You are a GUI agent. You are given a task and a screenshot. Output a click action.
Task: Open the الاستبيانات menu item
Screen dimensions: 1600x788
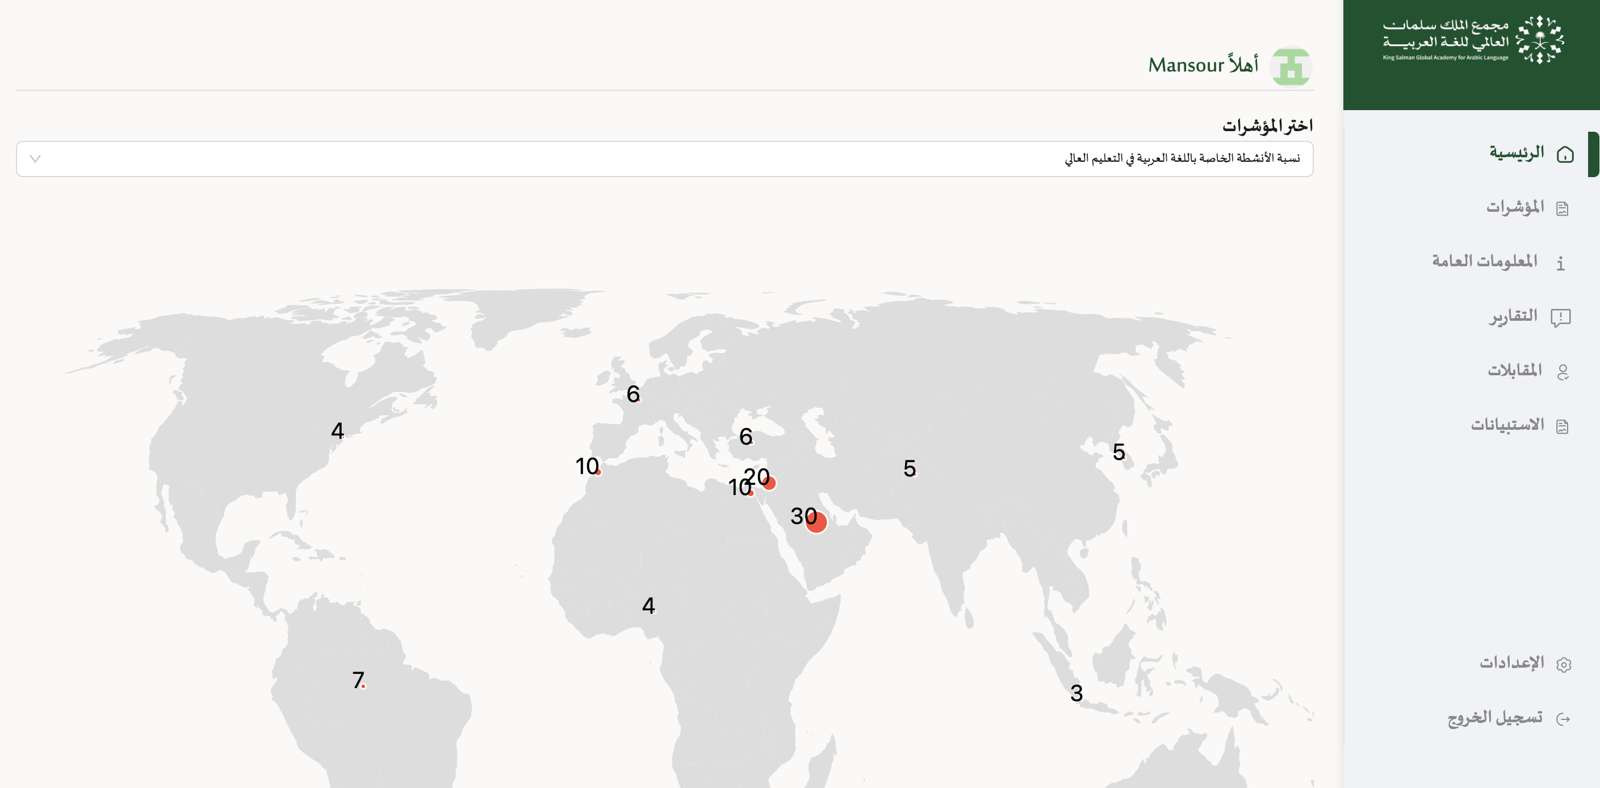(1507, 425)
